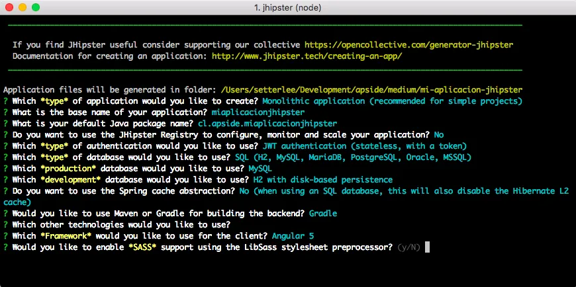The height and width of the screenshot is (287, 576).
Task: Click the question 'What is the base name of your application?'
Action: point(110,112)
